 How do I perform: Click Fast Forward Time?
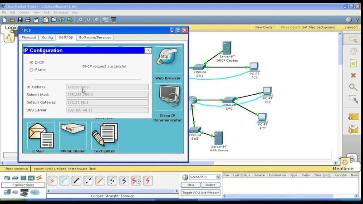pyautogui.click(x=82, y=169)
